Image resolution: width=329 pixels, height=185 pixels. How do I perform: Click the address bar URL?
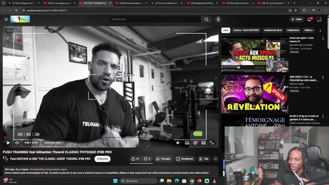coord(47,10)
